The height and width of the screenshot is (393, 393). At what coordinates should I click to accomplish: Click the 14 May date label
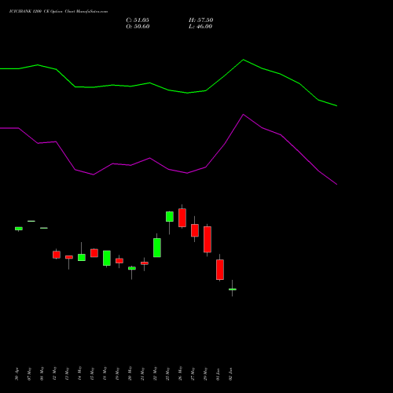point(79,374)
